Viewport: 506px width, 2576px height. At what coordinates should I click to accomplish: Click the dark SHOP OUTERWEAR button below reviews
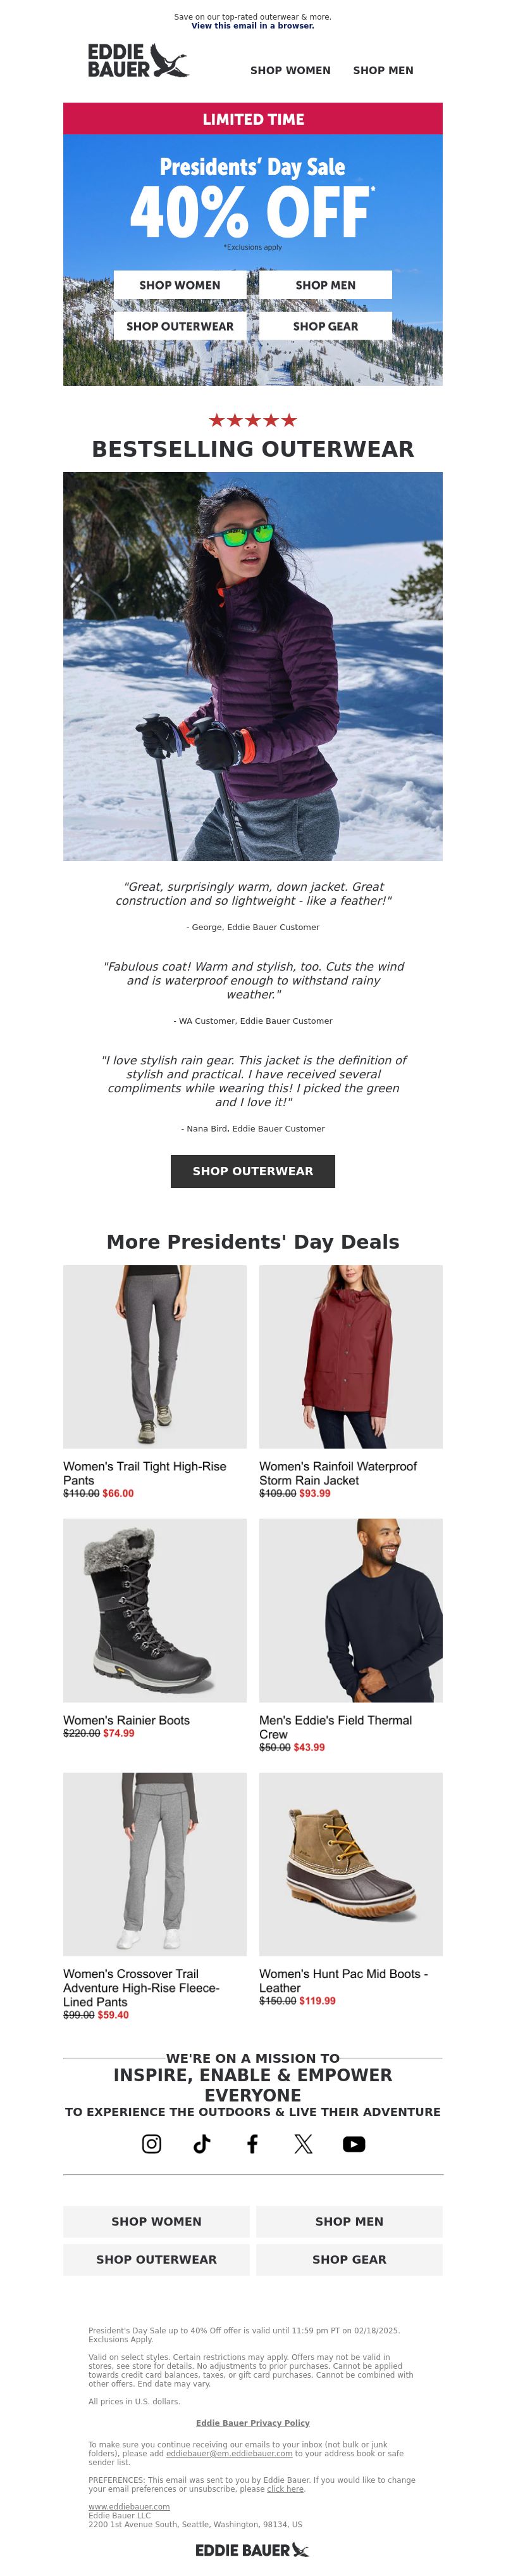pos(252,1171)
